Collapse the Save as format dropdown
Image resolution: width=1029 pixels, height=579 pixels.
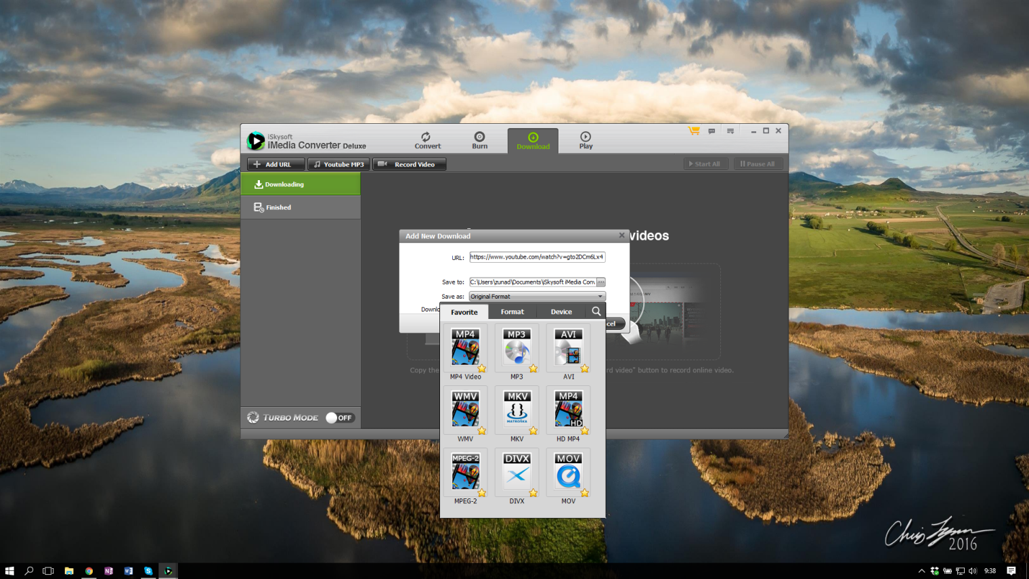pyautogui.click(x=600, y=297)
